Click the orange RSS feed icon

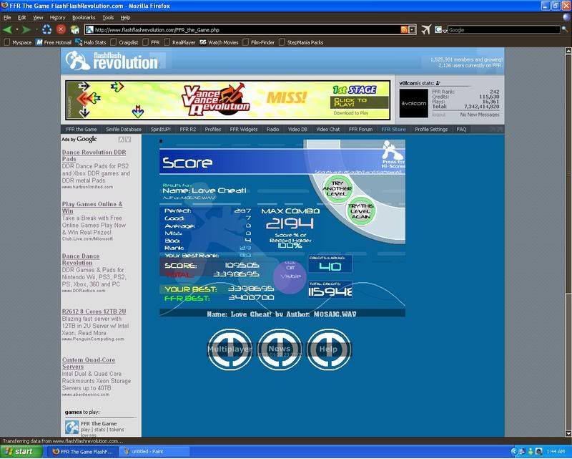coord(404,29)
